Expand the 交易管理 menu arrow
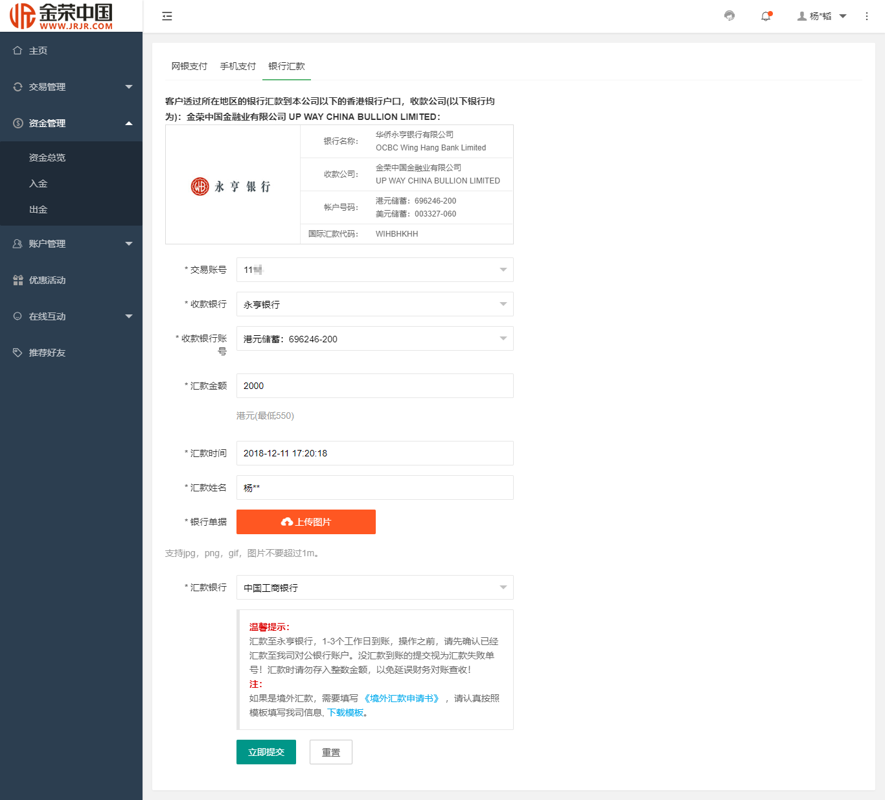885x800 pixels. click(129, 86)
